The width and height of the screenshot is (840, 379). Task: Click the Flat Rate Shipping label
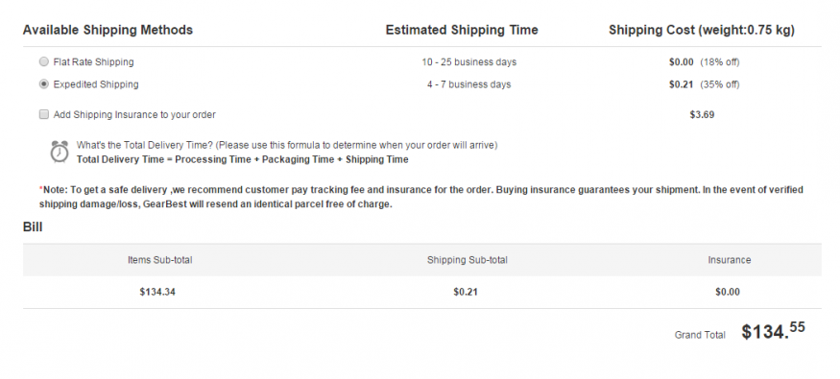[x=94, y=62]
